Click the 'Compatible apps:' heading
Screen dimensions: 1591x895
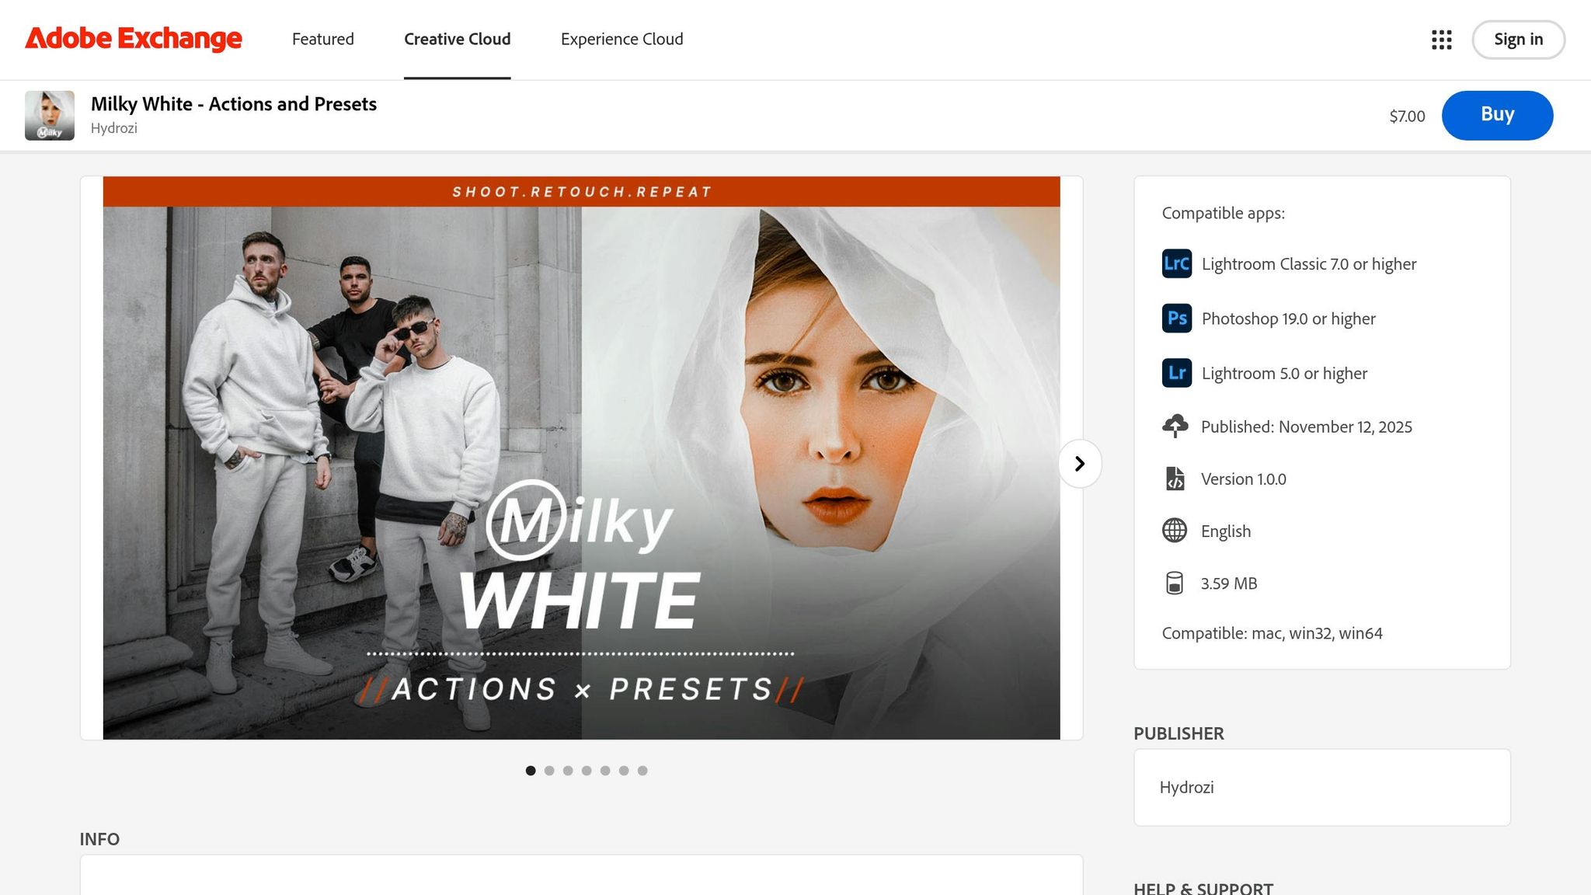[x=1224, y=213]
